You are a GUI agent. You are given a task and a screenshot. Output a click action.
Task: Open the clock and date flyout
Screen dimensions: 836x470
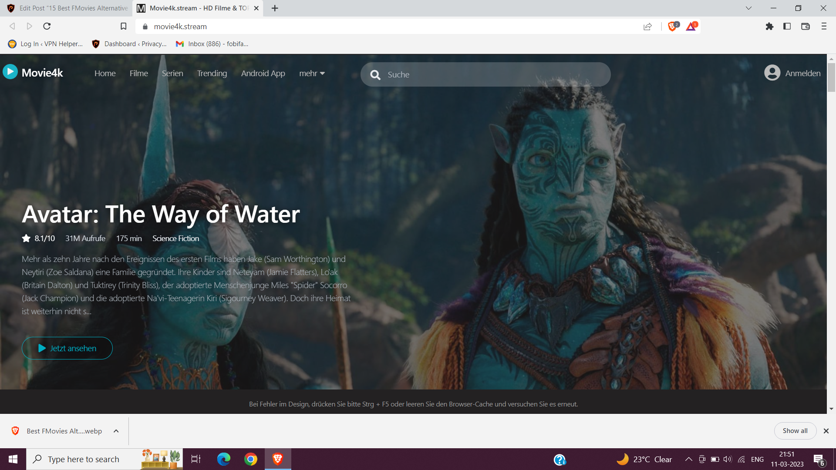(x=787, y=459)
